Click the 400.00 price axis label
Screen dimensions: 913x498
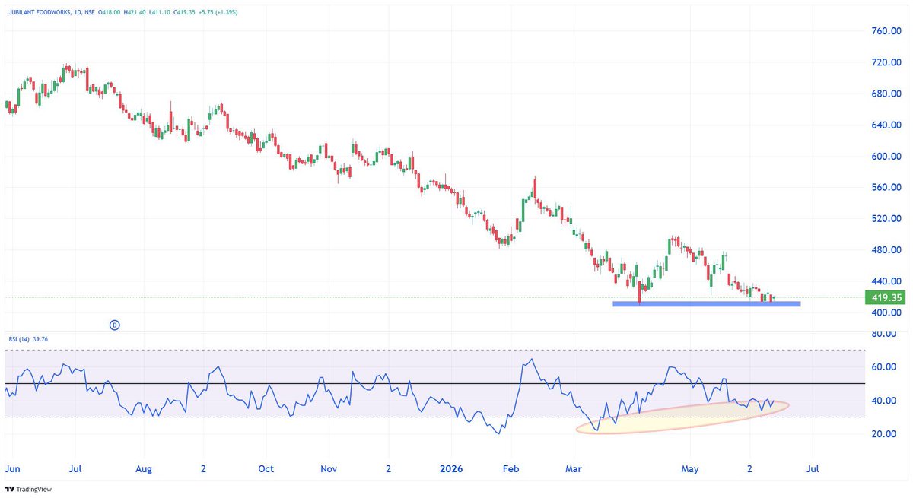pos(886,312)
